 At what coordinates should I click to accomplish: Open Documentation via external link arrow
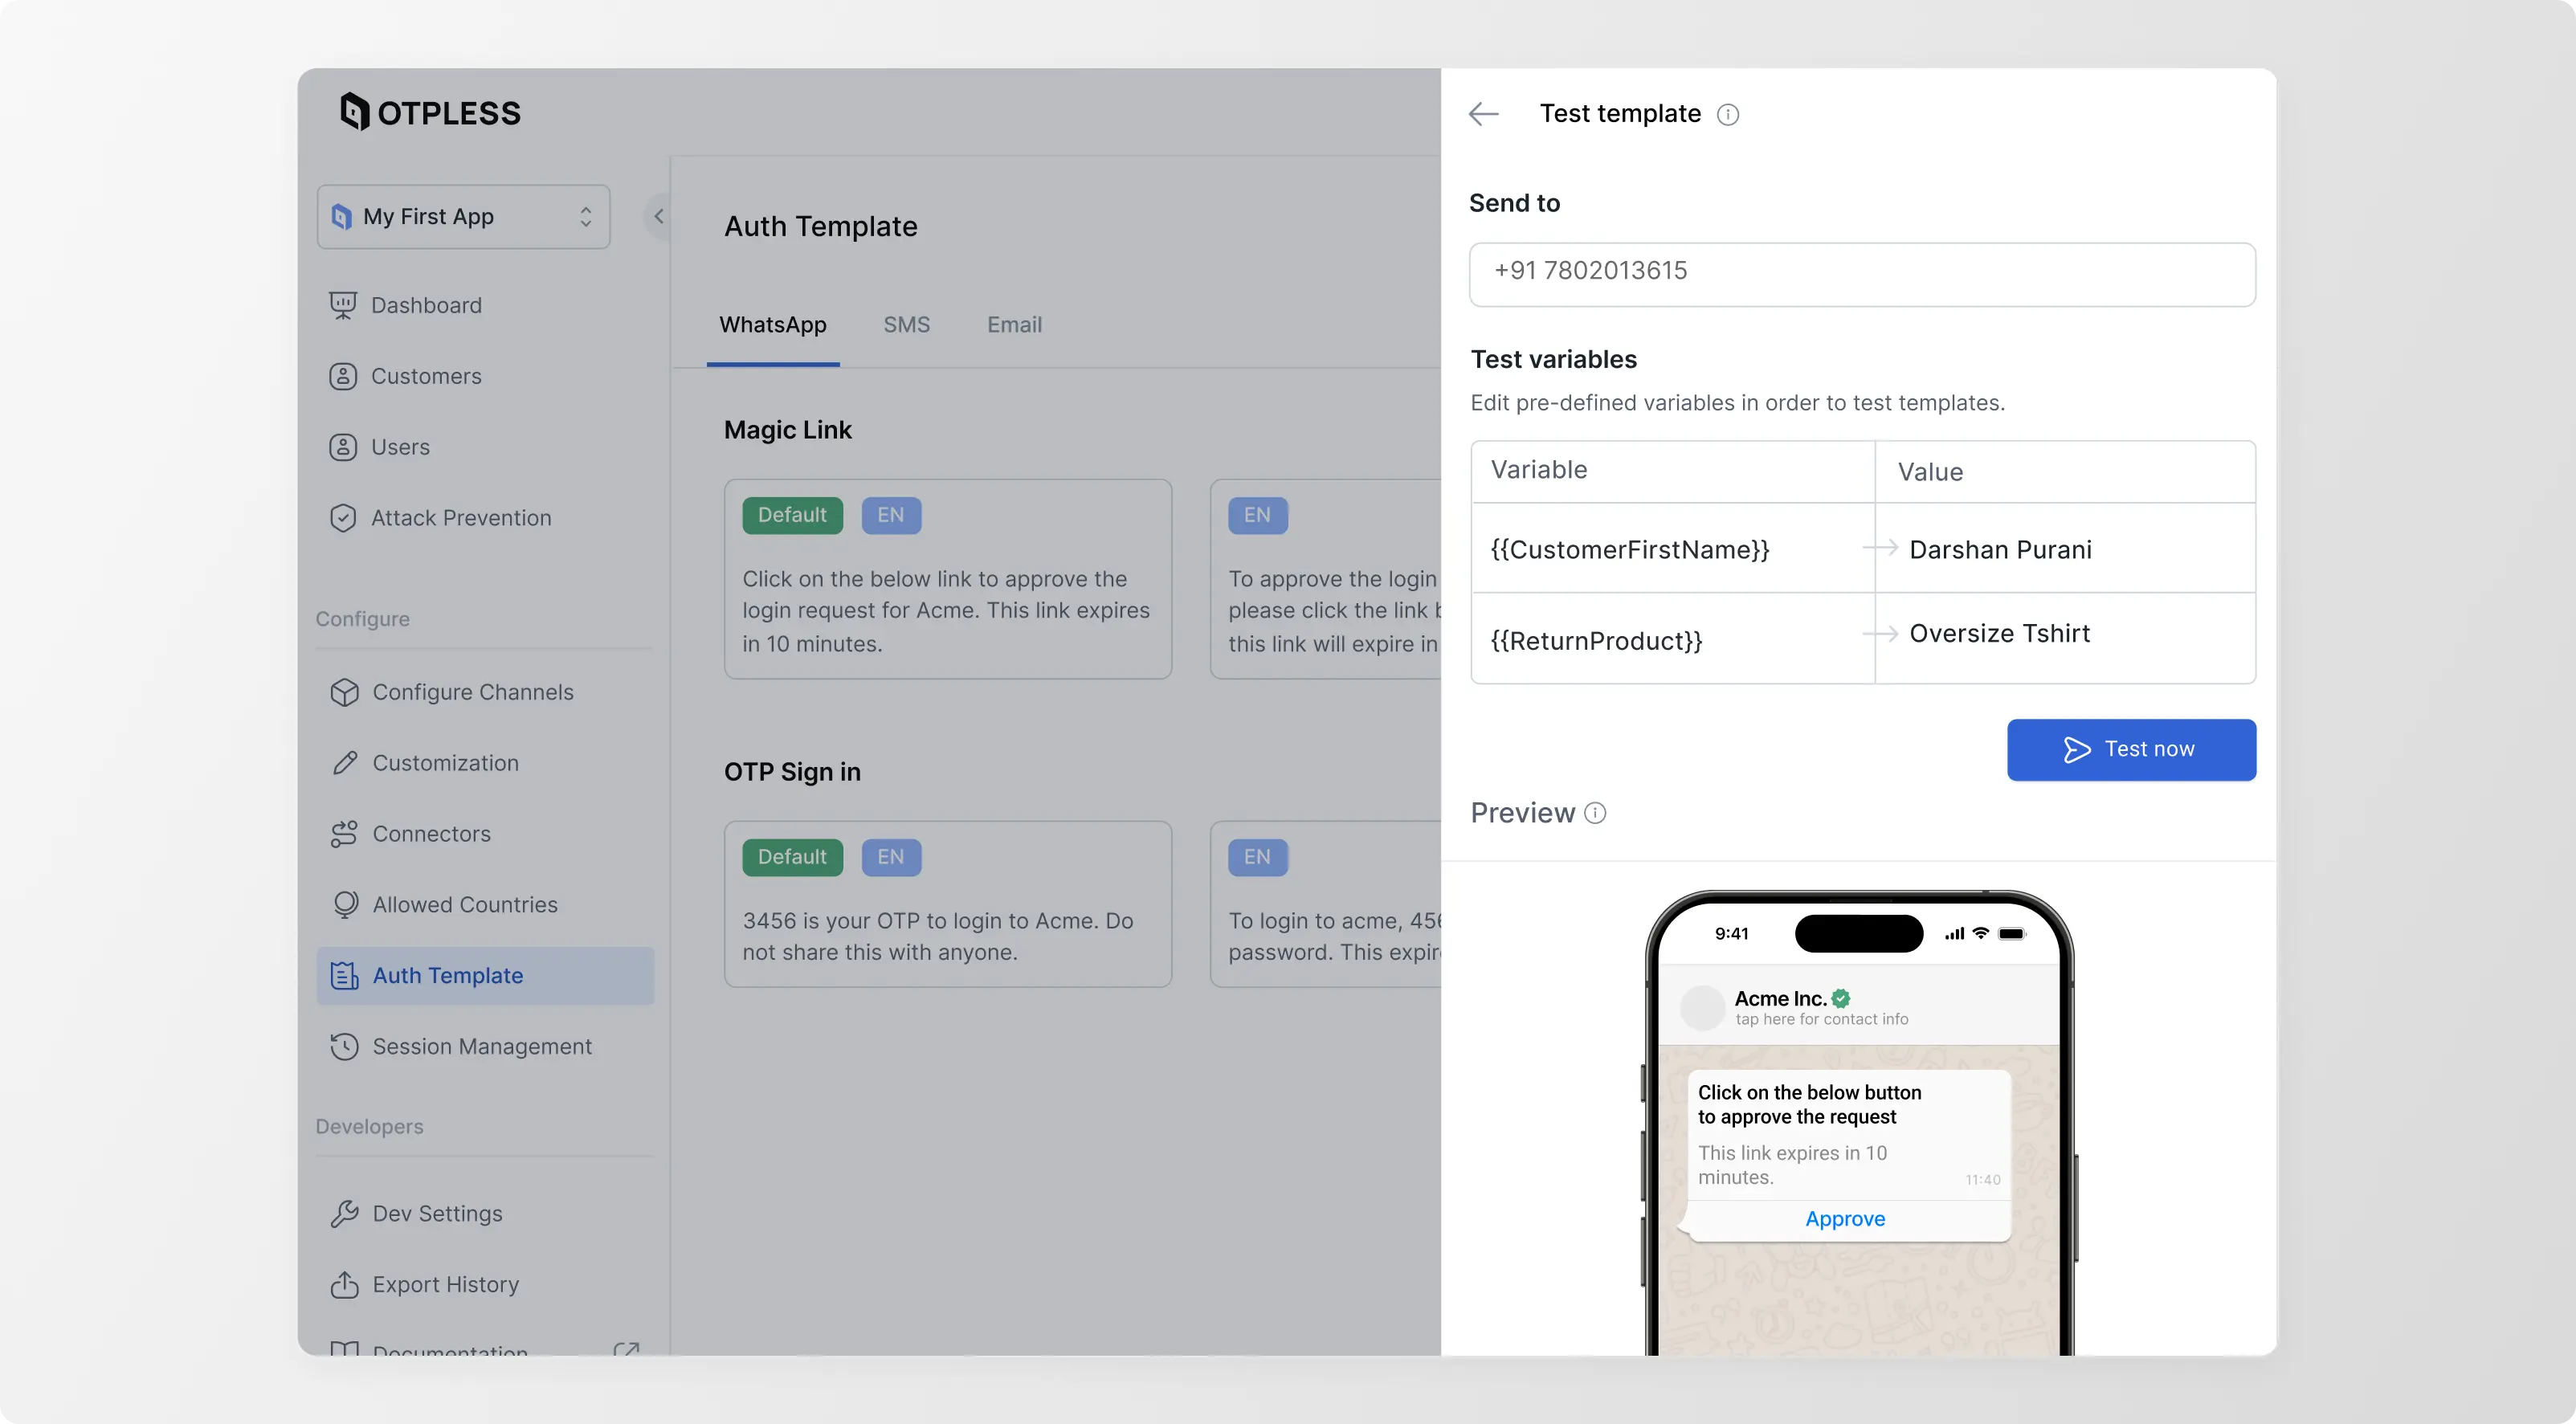pos(627,1349)
